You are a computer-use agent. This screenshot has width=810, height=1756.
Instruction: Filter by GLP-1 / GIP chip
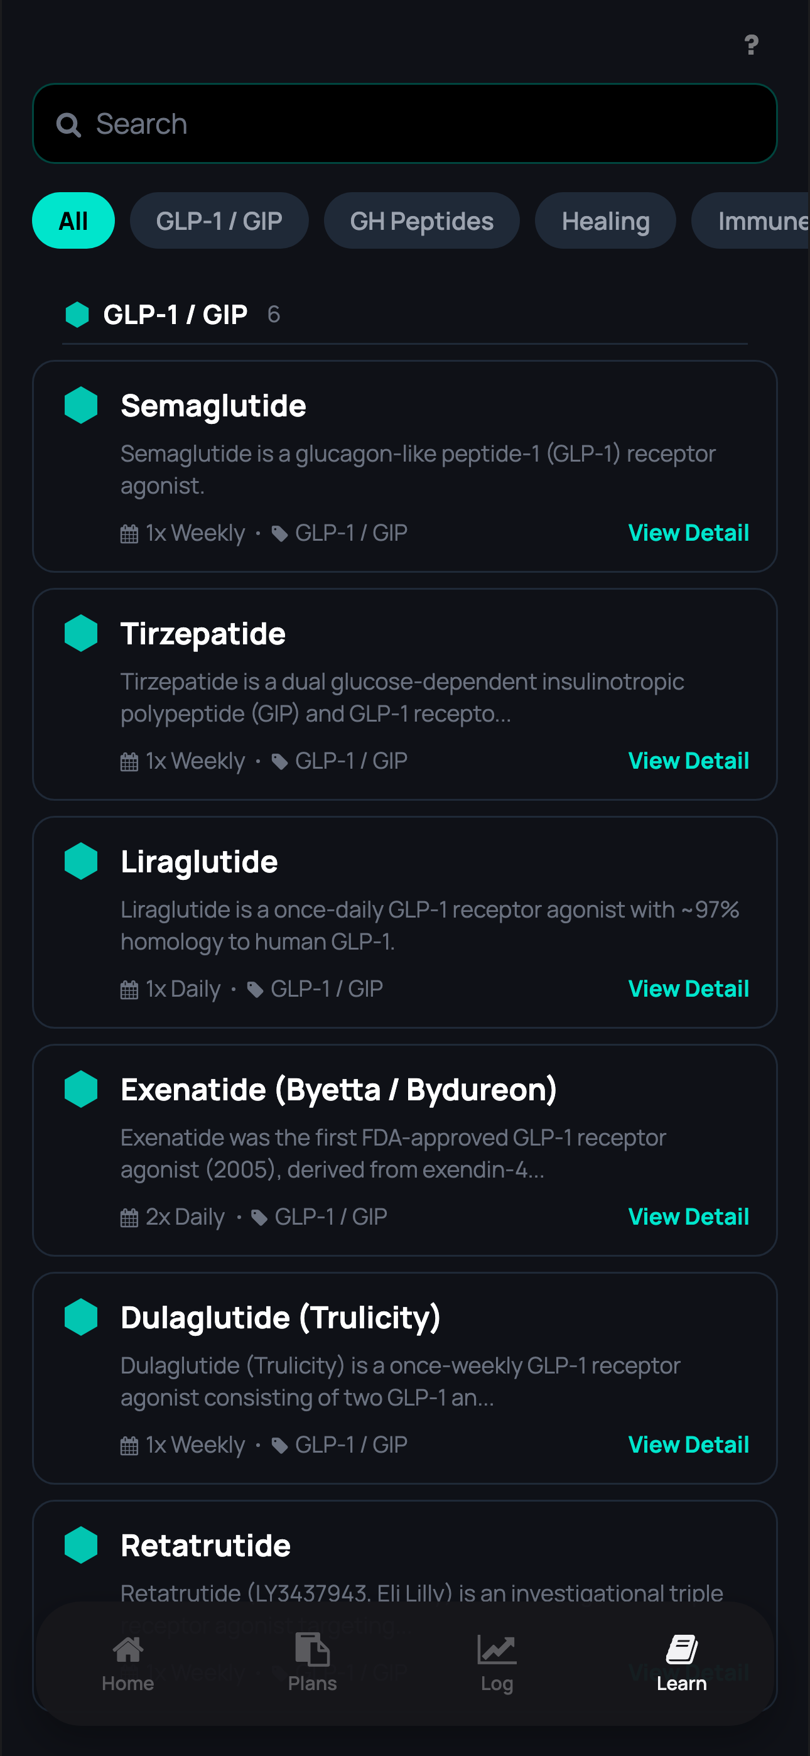pos(219,221)
